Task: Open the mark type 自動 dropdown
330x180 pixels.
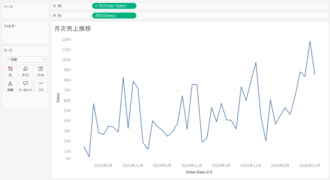Action: click(x=26, y=59)
